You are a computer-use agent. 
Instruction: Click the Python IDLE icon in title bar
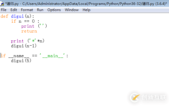(2, 4)
